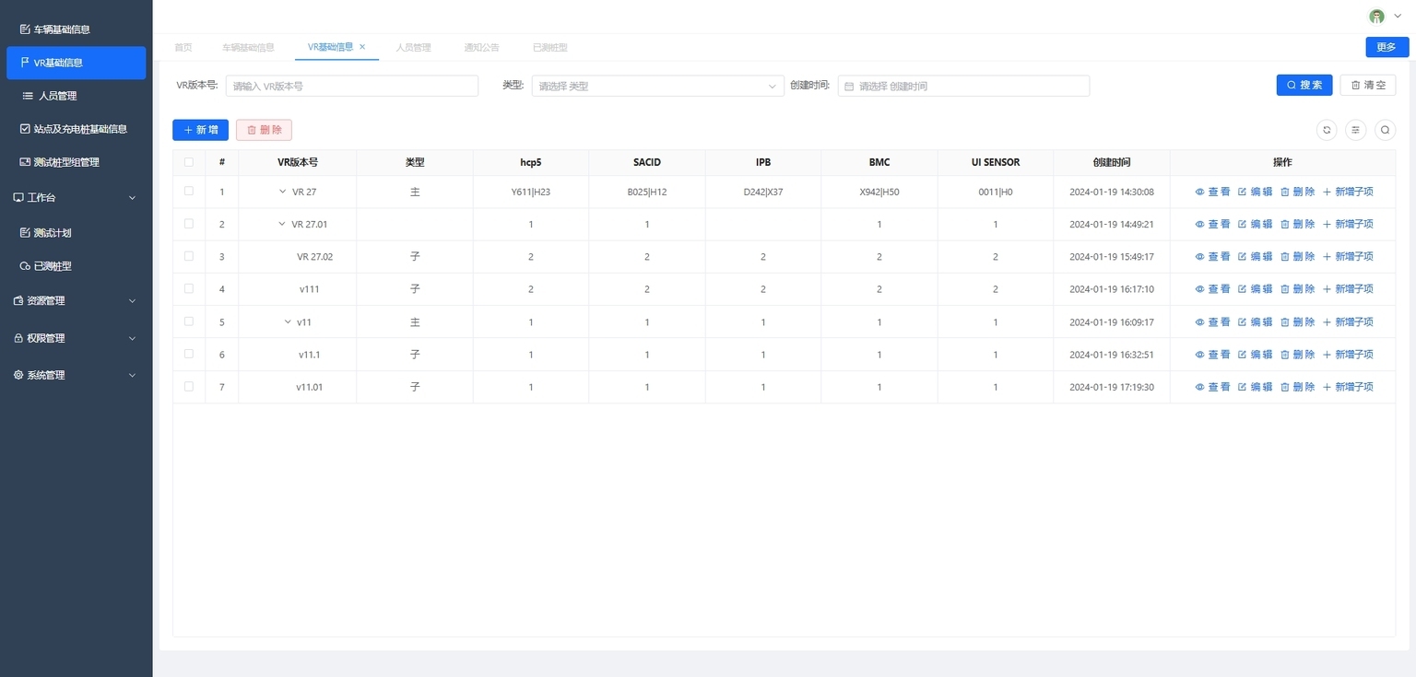Switch to the 人员管理 tab
The width and height of the screenshot is (1416, 677).
point(413,47)
